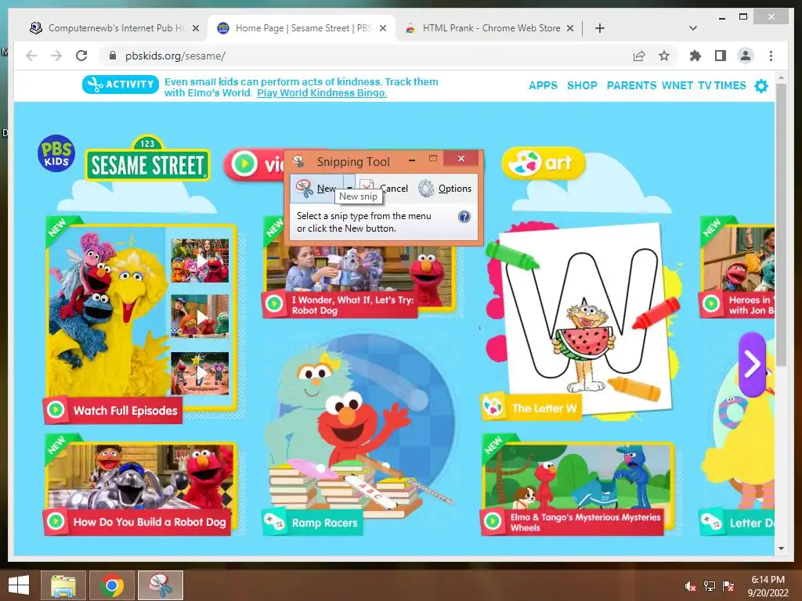Open the PARENTS link
Viewport: 802px width, 601px height.
click(631, 85)
